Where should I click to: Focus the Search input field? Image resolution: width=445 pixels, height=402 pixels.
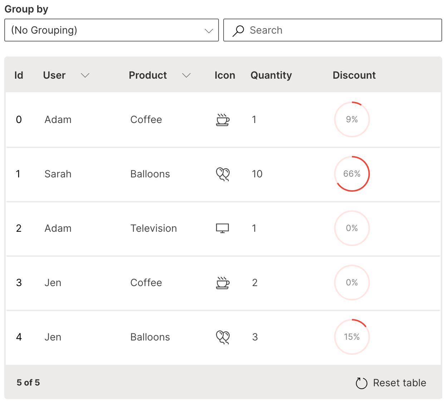click(x=343, y=30)
